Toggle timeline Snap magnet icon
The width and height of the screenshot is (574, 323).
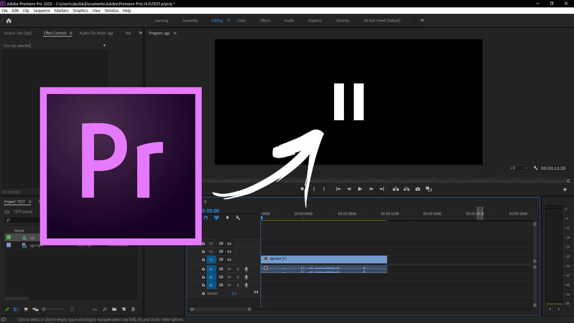(x=206, y=218)
